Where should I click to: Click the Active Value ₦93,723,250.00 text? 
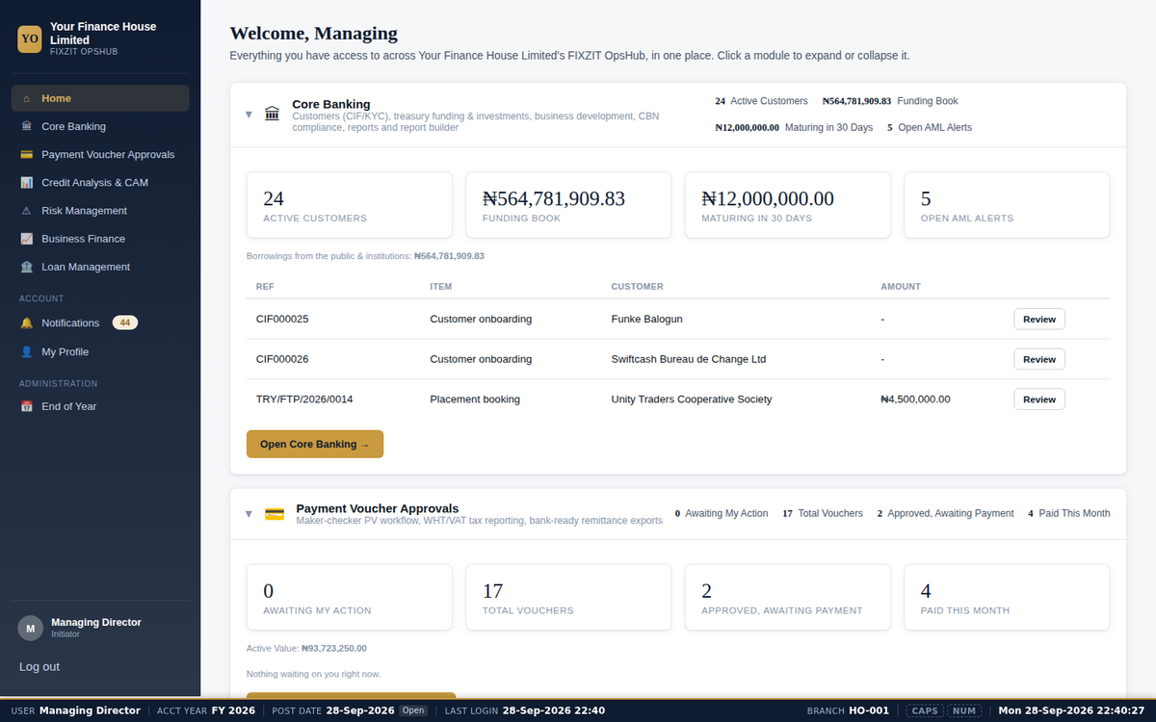coord(306,649)
